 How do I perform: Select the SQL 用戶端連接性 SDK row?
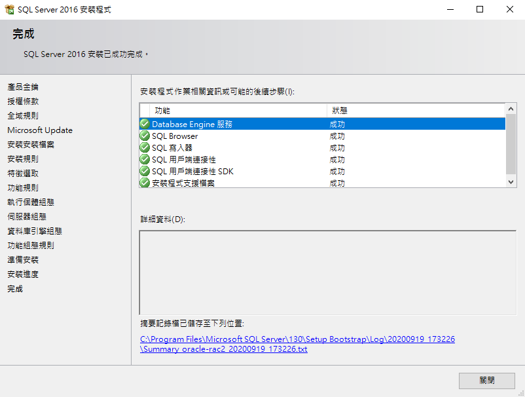pyautogui.click(x=323, y=171)
